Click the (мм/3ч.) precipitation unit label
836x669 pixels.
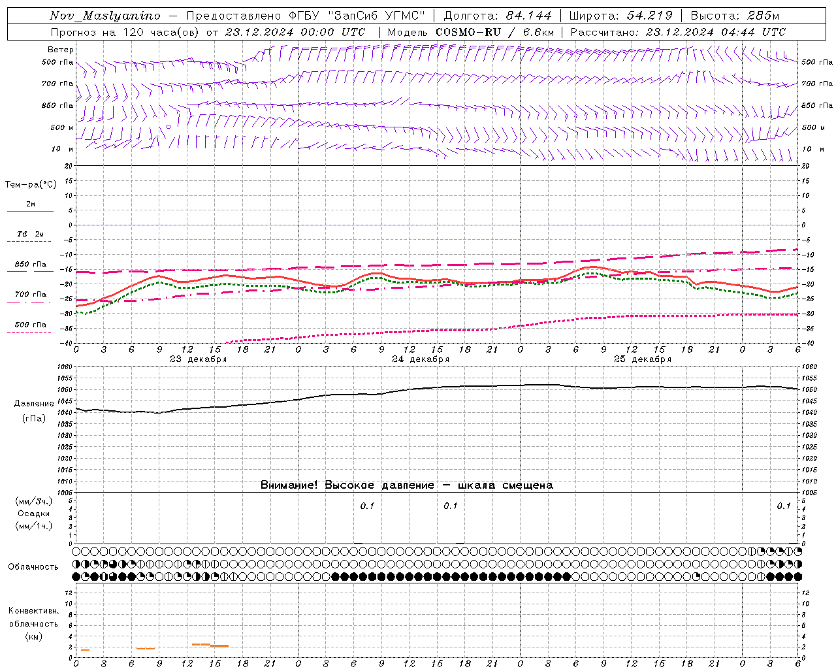tap(34, 502)
